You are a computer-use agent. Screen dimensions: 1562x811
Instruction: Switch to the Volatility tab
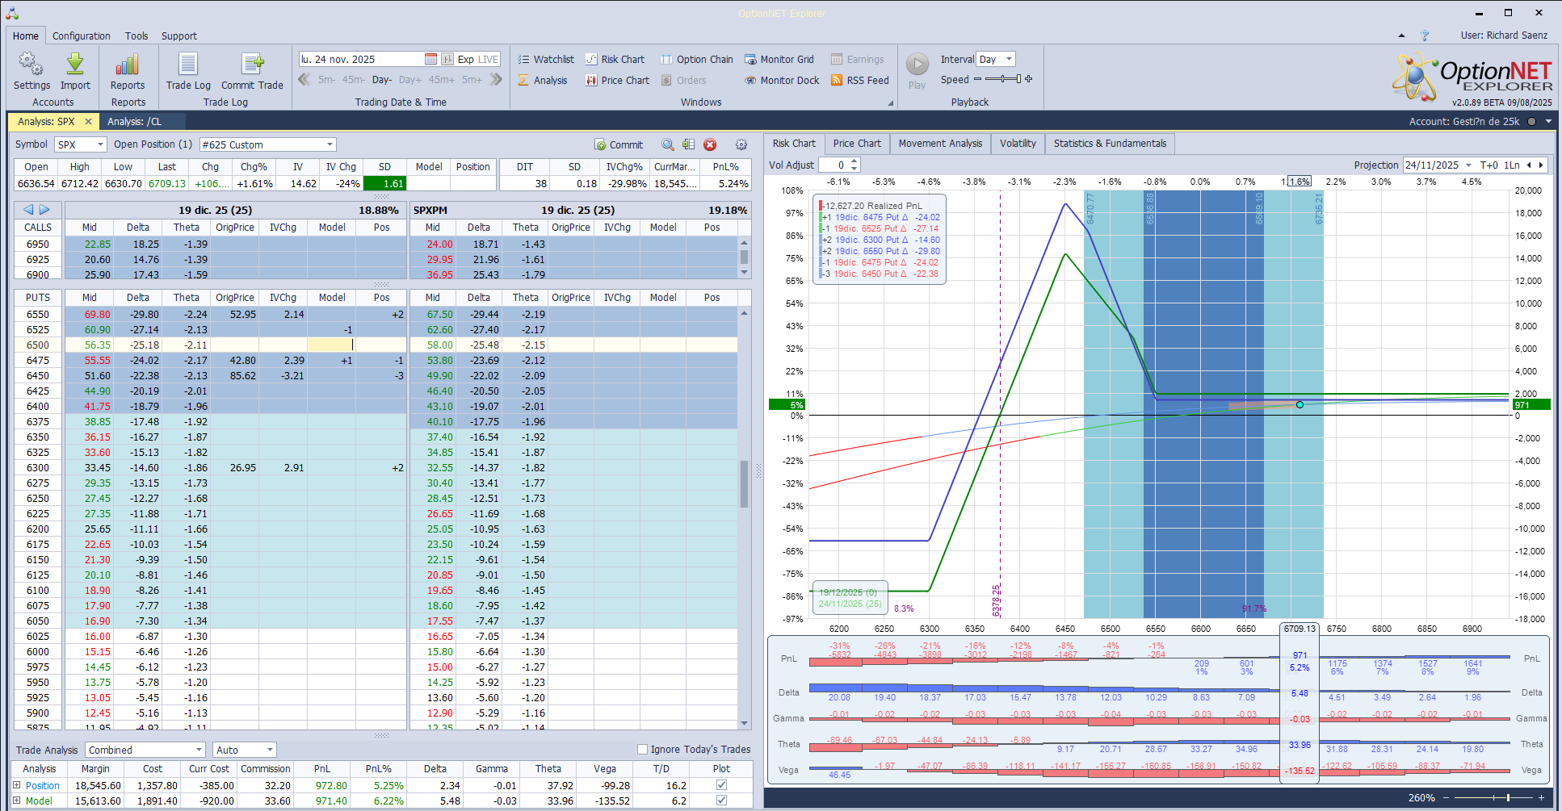point(1017,144)
